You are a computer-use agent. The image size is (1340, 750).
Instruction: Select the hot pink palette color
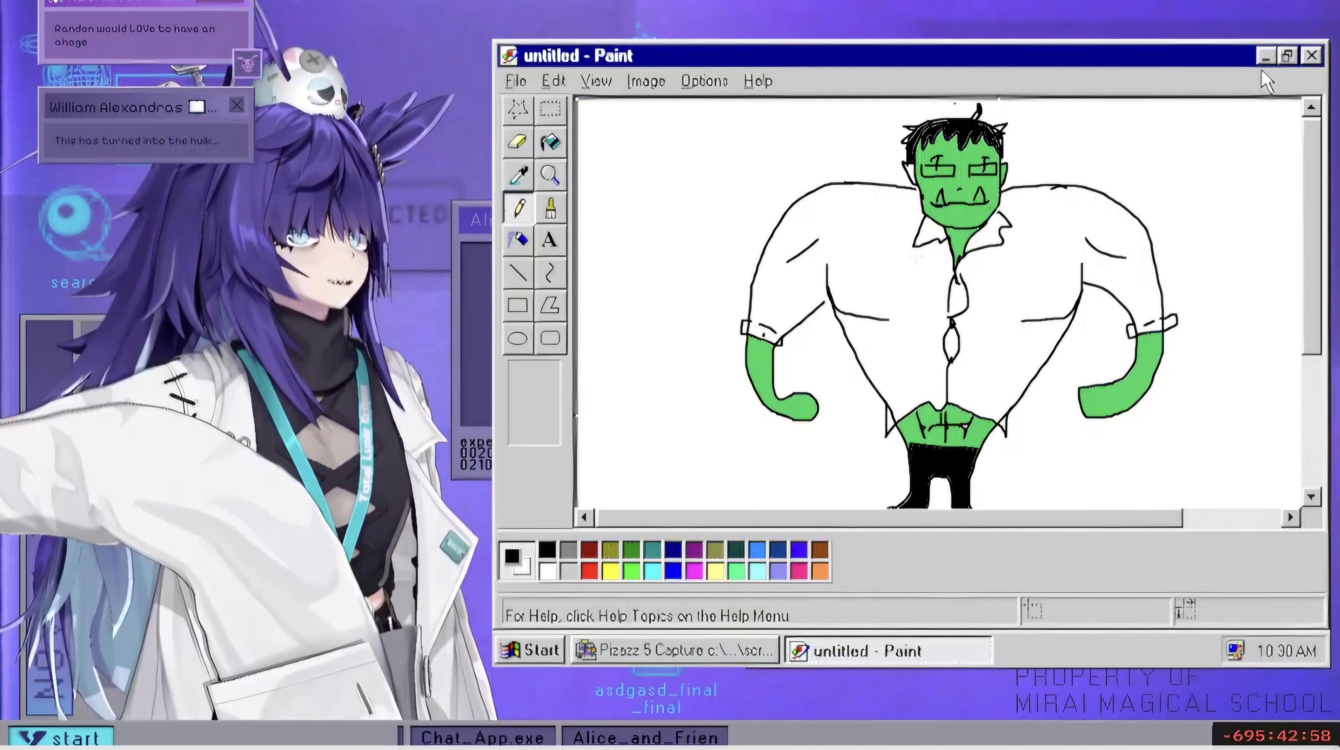799,571
